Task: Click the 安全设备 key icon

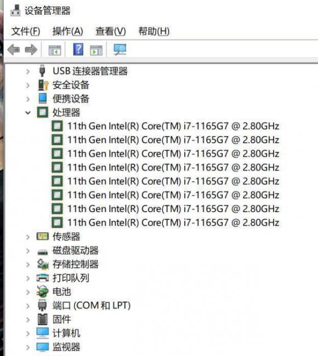Action: coord(43,85)
